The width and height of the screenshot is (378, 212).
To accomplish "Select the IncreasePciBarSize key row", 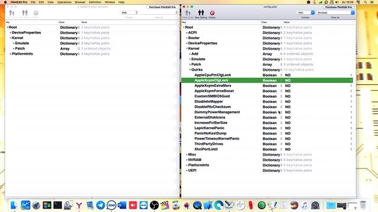I will pyautogui.click(x=267, y=122).
